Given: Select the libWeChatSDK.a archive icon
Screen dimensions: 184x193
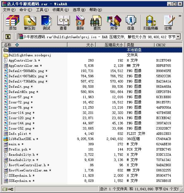Looking at the screenshot, I should tap(6, 139).
